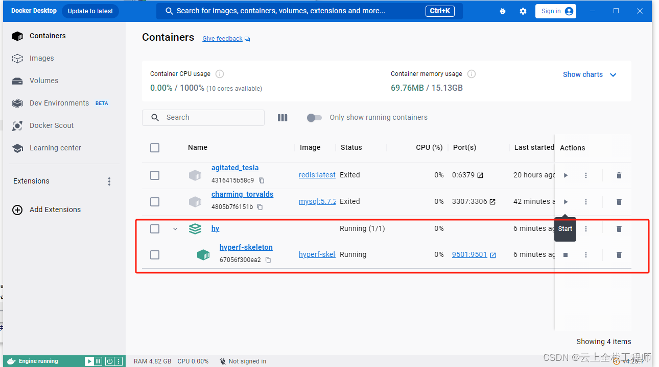Delete the hy compose stack
Viewport: 659px width, 367px height.
click(619, 229)
